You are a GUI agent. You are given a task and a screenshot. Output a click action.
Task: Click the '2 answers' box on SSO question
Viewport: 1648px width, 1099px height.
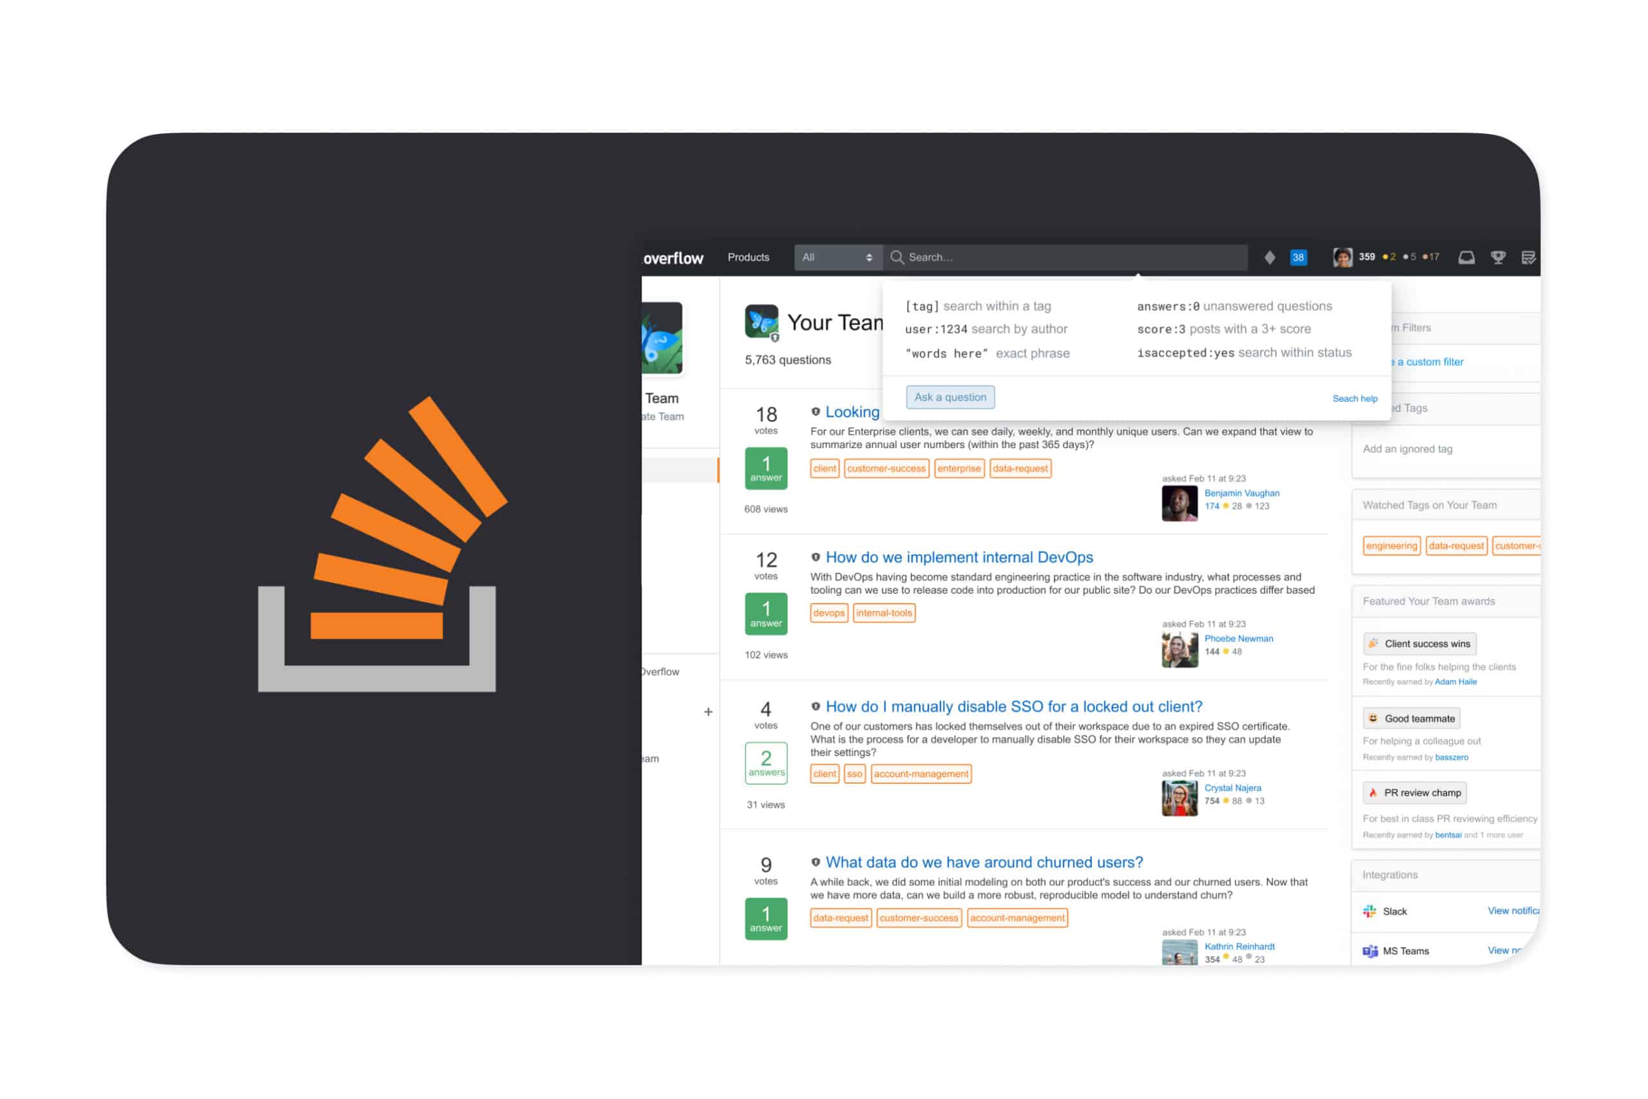click(766, 762)
